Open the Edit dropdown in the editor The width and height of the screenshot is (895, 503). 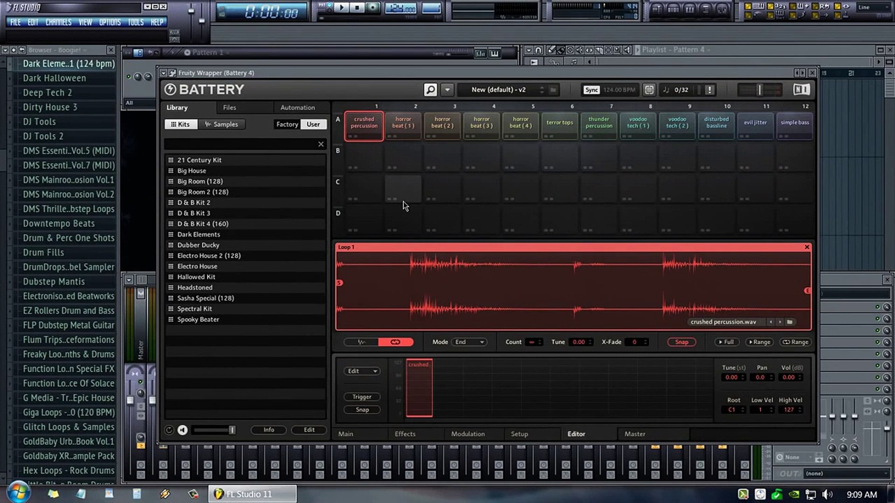(362, 371)
